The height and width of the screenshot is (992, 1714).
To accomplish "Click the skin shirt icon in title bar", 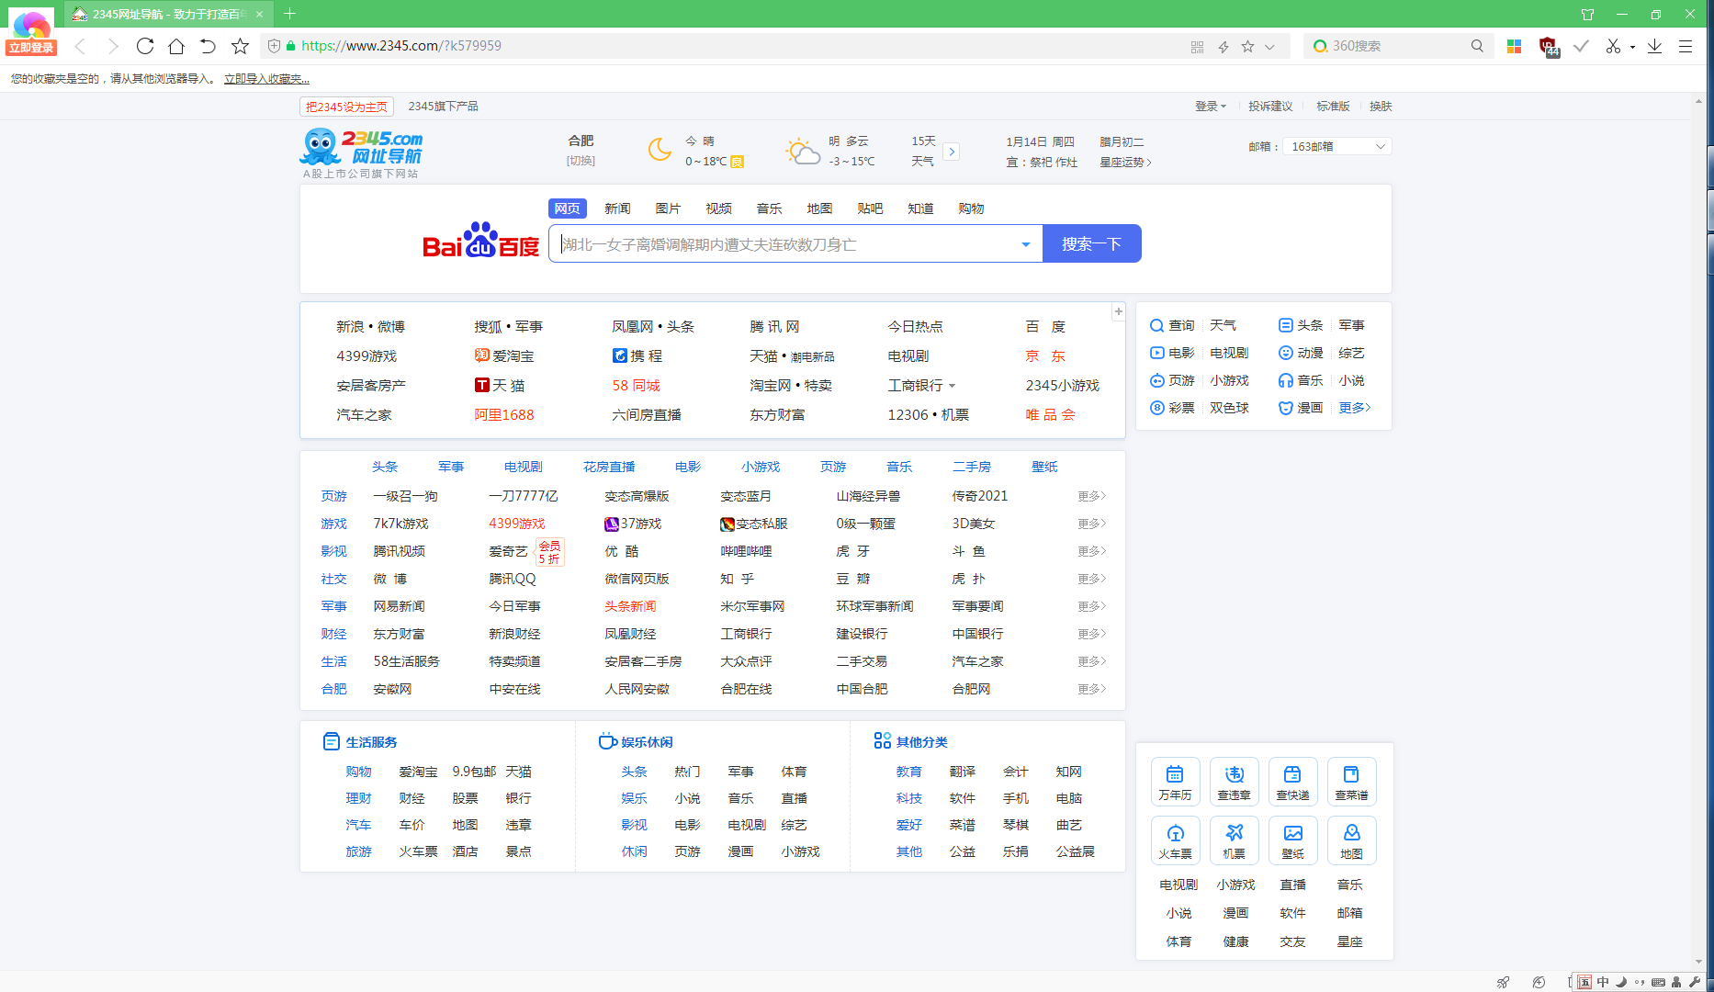I will point(1587,14).
